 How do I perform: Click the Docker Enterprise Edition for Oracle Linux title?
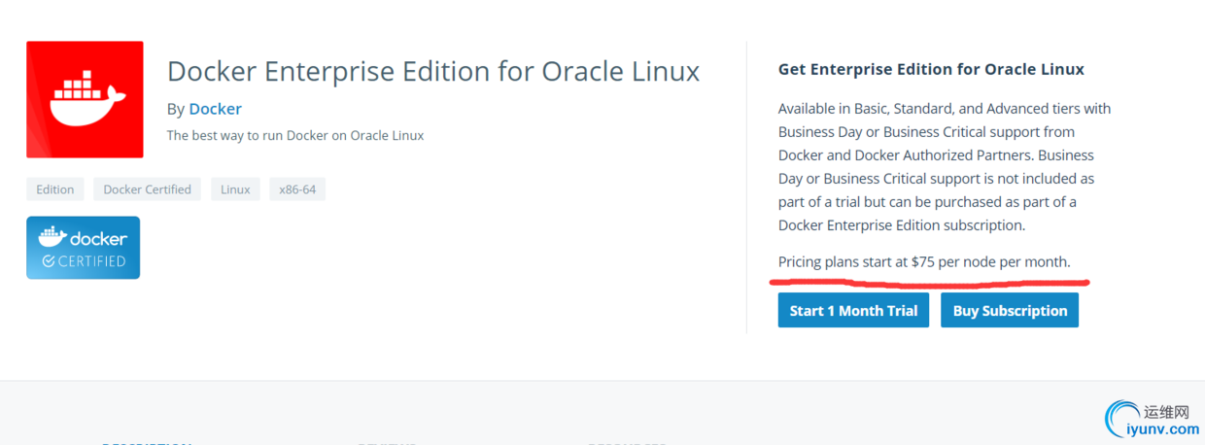tap(433, 72)
